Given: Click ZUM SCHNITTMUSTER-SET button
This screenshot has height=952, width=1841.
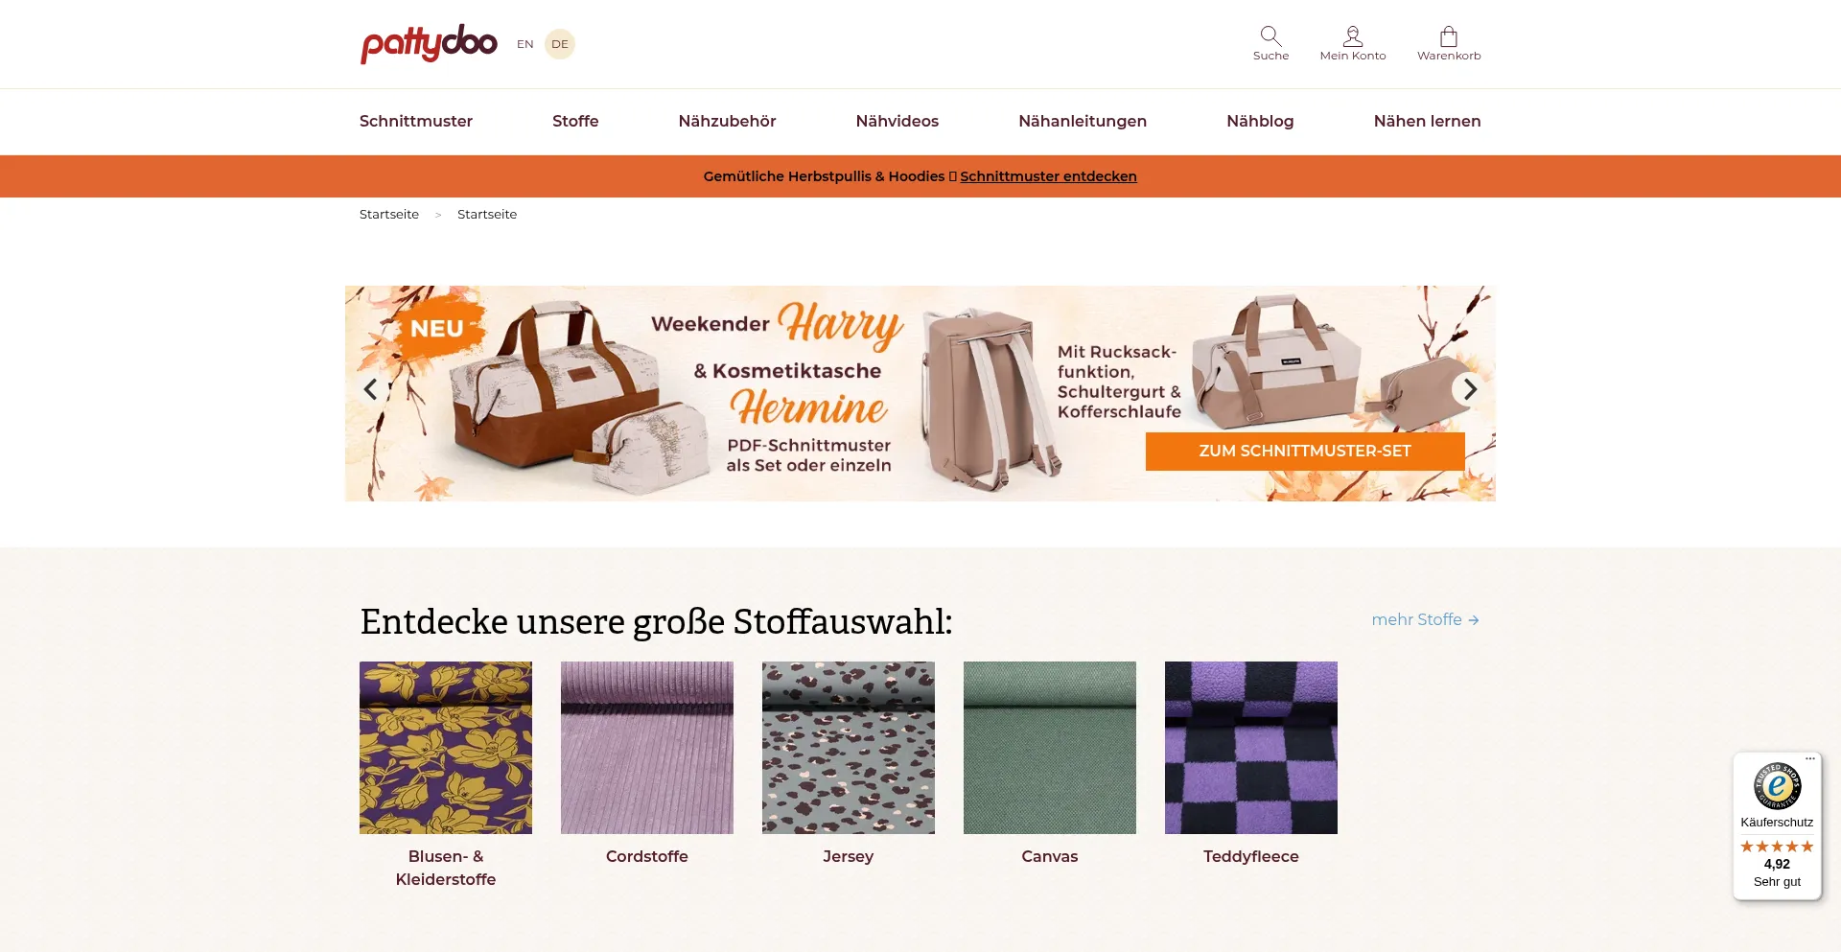Looking at the screenshot, I should [1305, 451].
